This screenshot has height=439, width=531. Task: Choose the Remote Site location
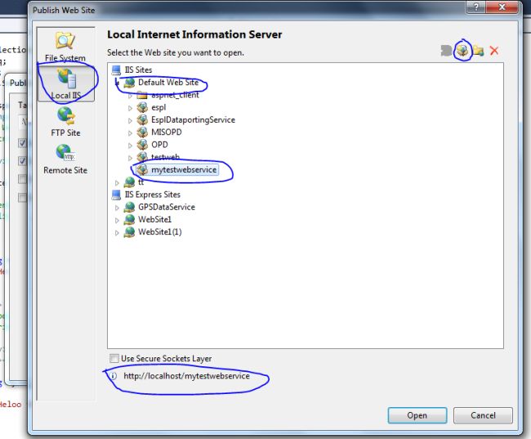tap(65, 159)
